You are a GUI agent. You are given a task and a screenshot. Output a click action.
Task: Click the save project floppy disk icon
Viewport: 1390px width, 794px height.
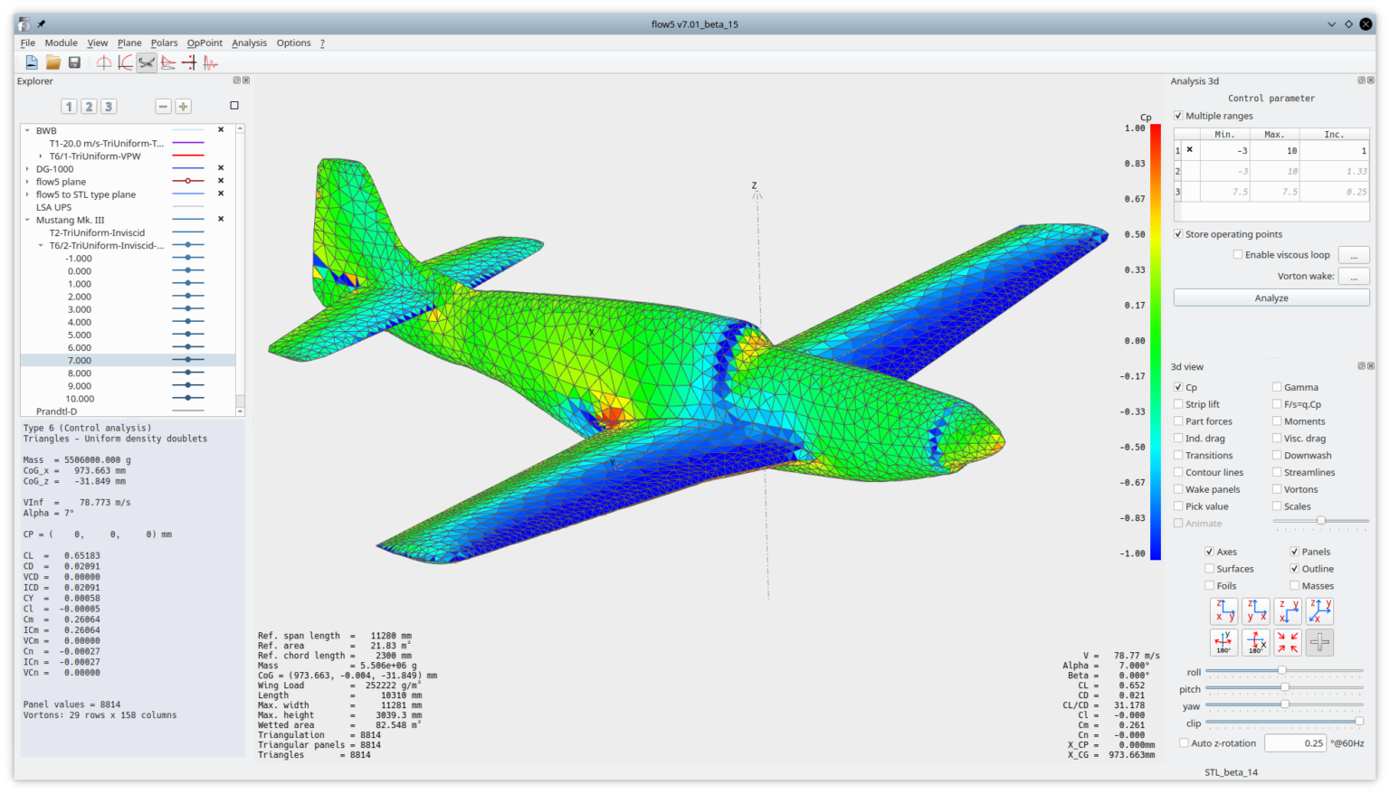pyautogui.click(x=74, y=62)
